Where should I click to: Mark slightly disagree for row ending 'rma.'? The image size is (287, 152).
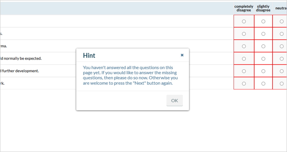tap(263, 46)
